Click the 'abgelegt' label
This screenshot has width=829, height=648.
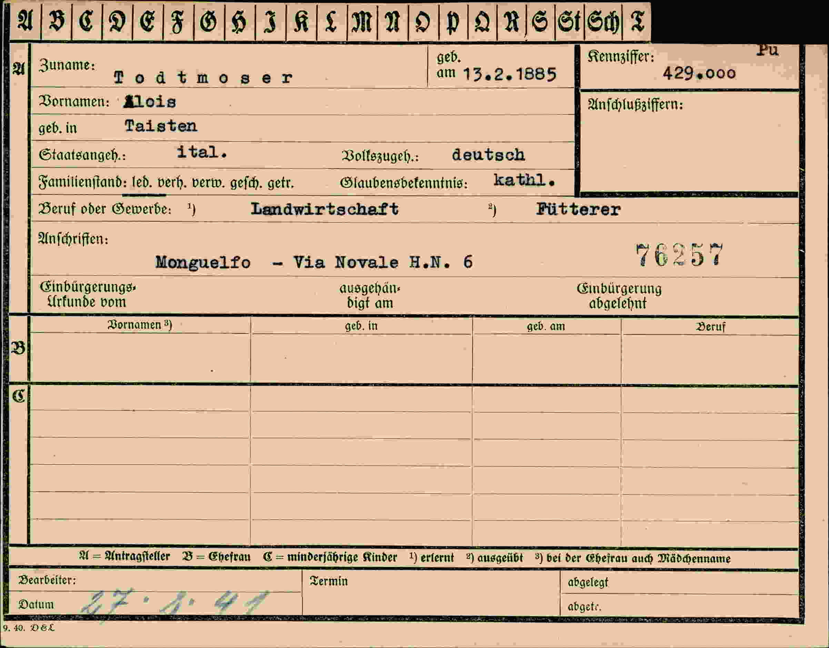pyautogui.click(x=588, y=583)
